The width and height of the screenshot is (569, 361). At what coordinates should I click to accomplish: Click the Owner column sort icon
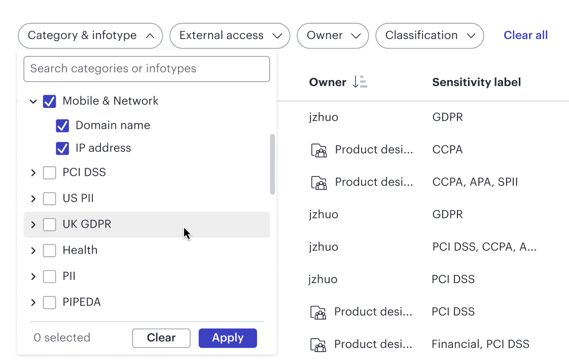coord(360,82)
